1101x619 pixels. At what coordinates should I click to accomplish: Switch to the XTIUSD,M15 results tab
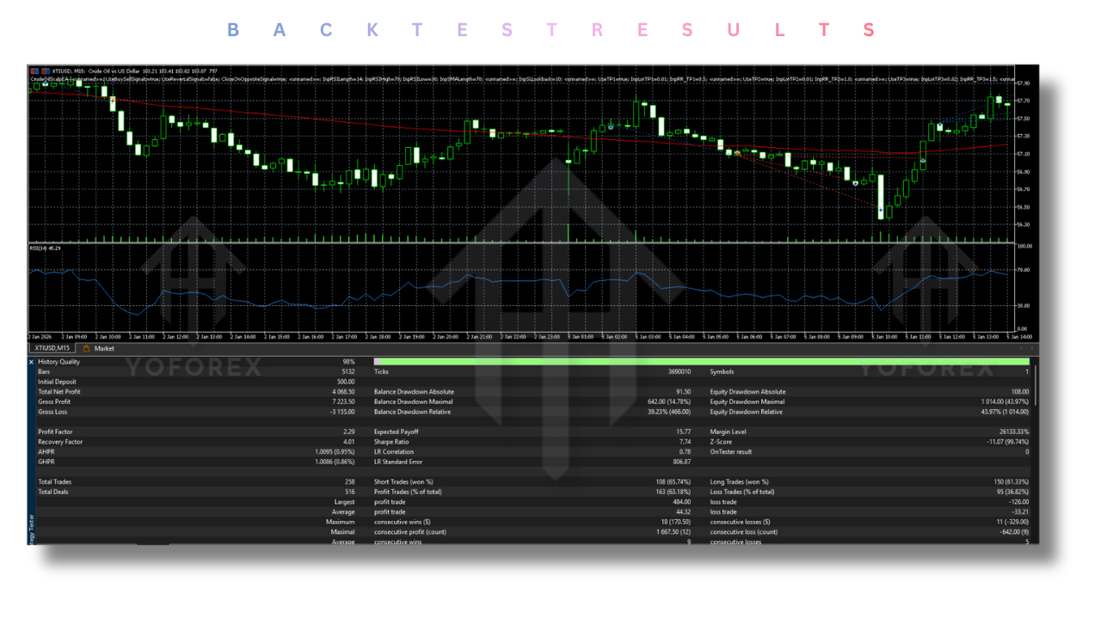point(52,348)
